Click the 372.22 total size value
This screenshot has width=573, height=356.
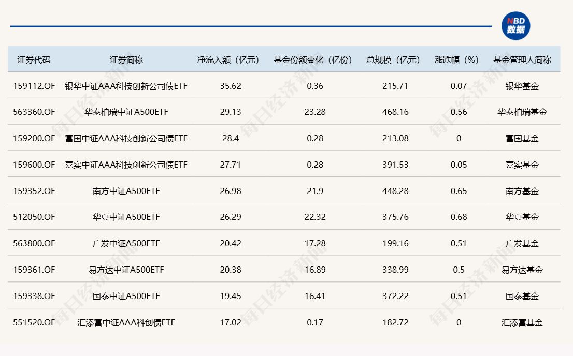(x=395, y=296)
